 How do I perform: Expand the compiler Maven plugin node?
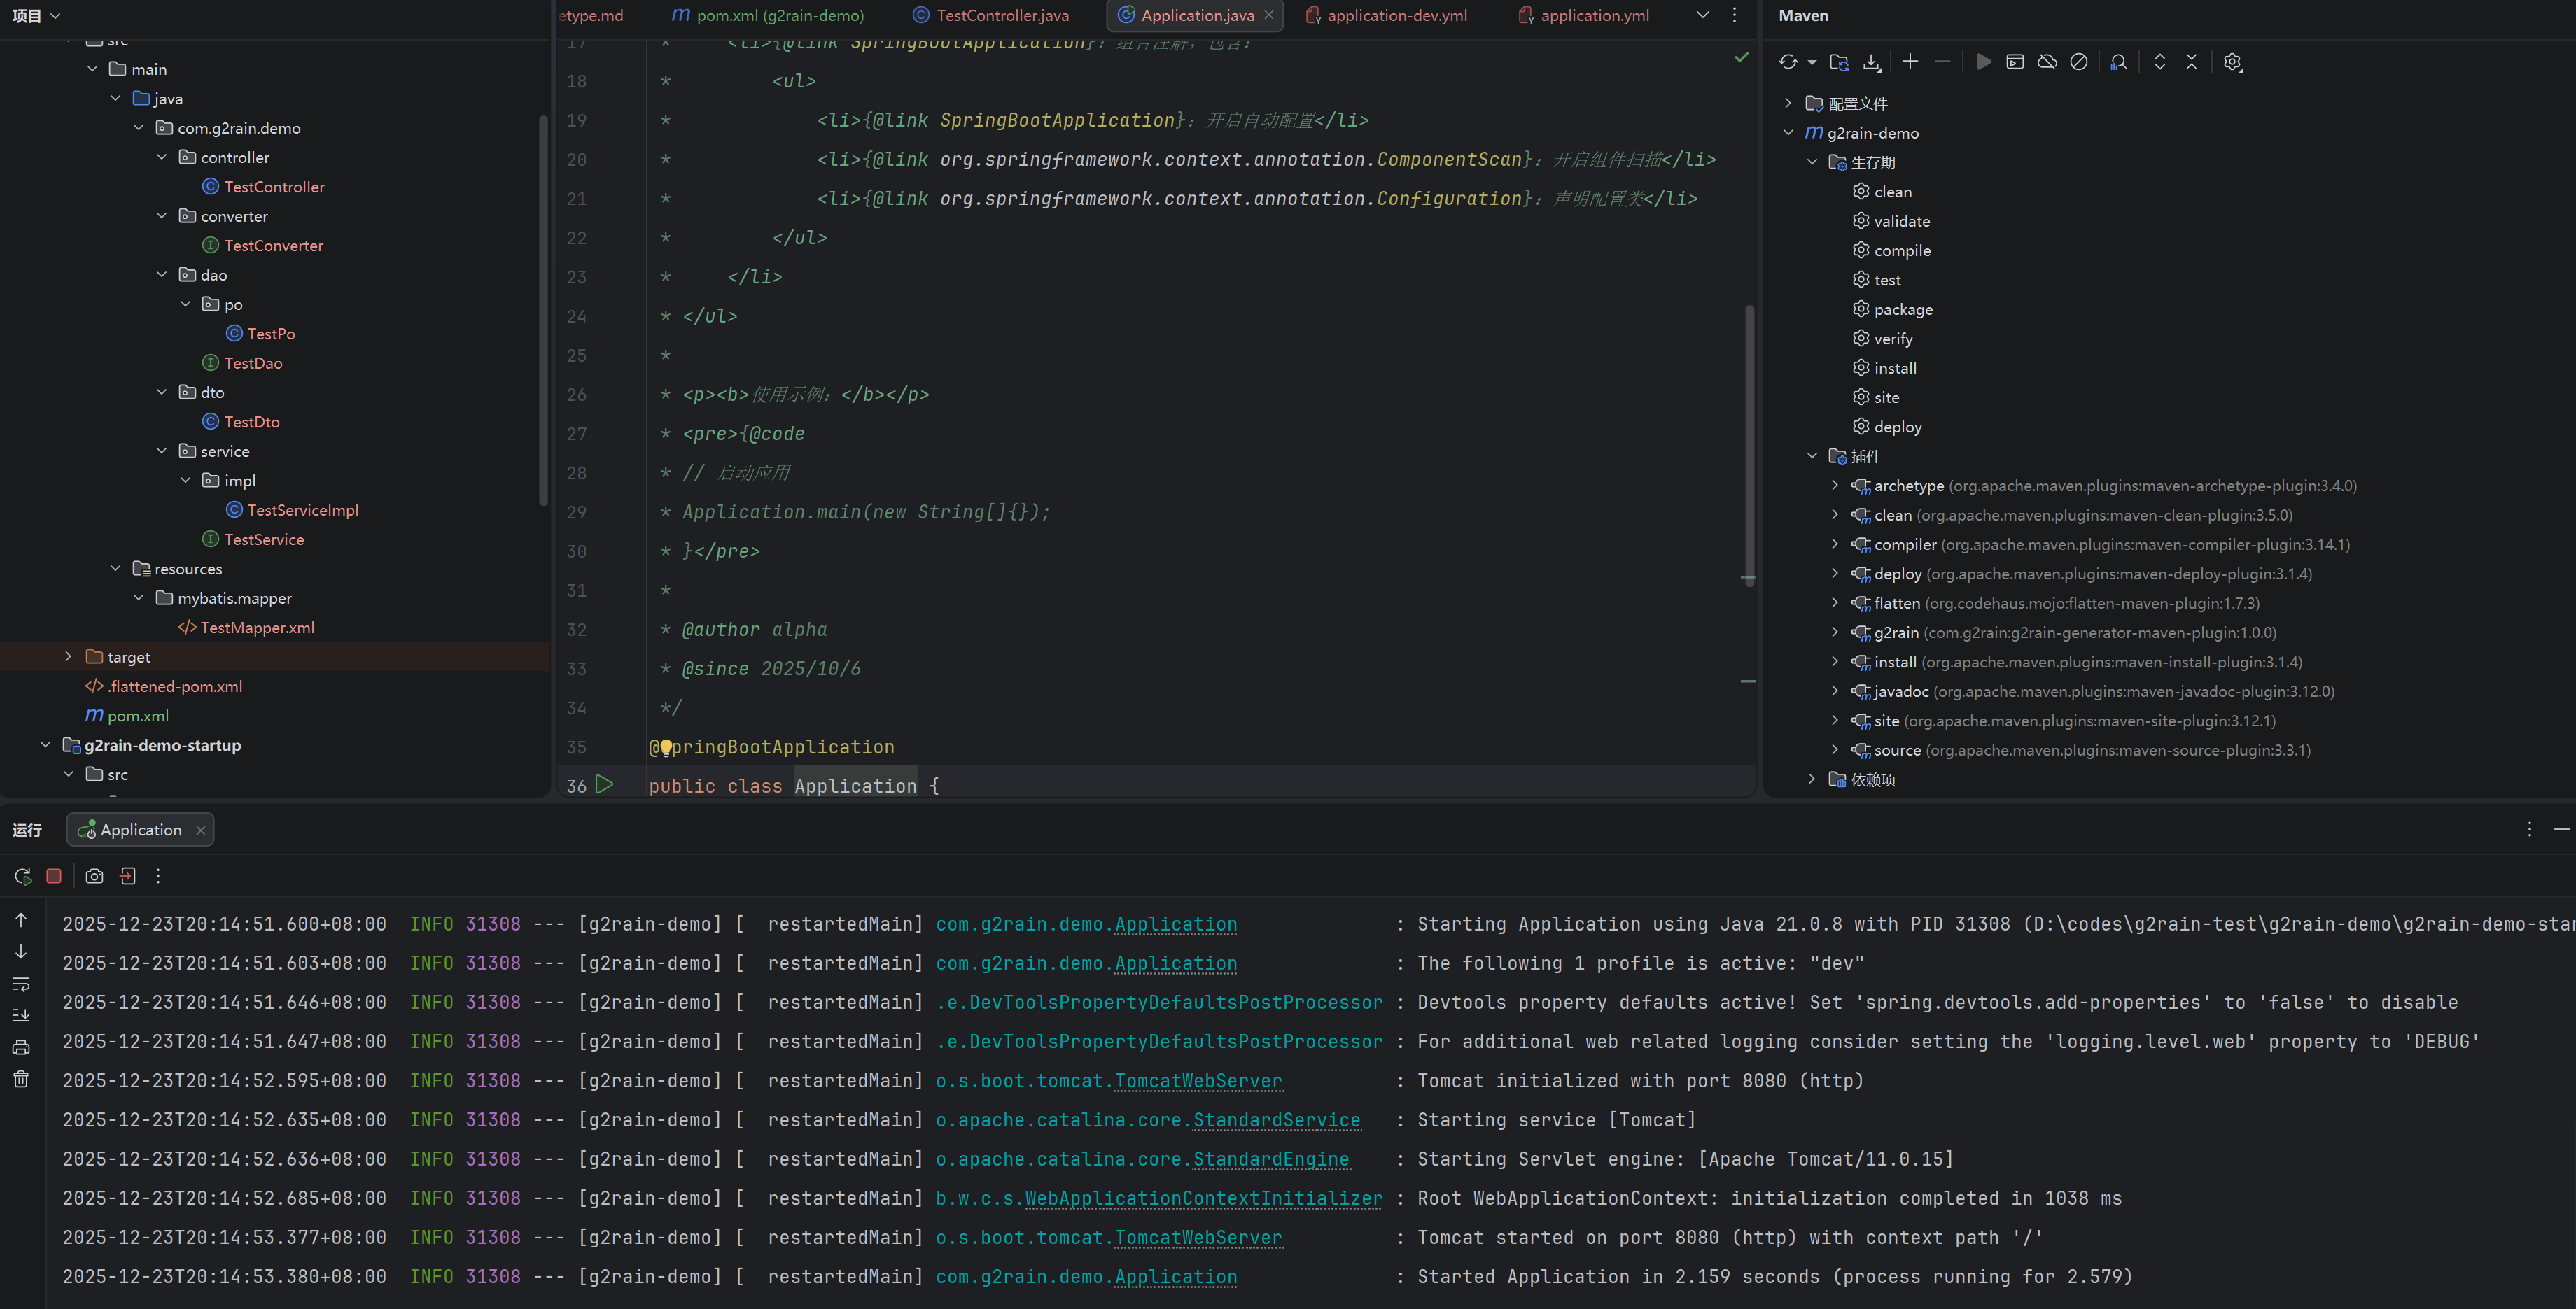[x=1834, y=544]
